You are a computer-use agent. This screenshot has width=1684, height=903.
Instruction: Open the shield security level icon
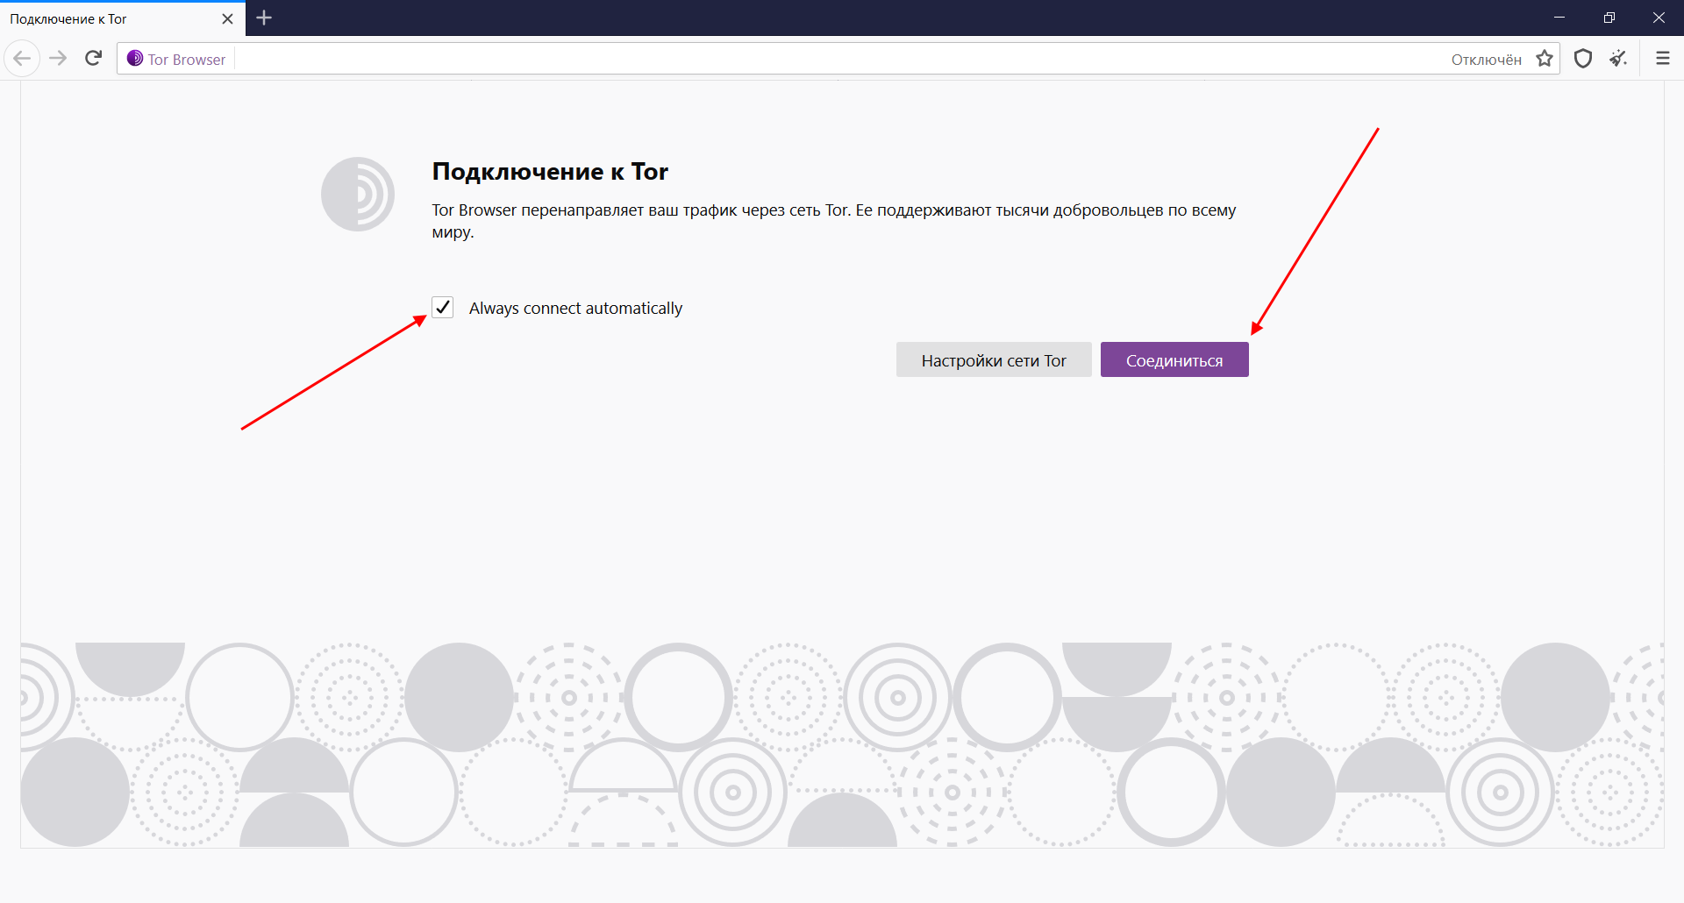pos(1583,59)
